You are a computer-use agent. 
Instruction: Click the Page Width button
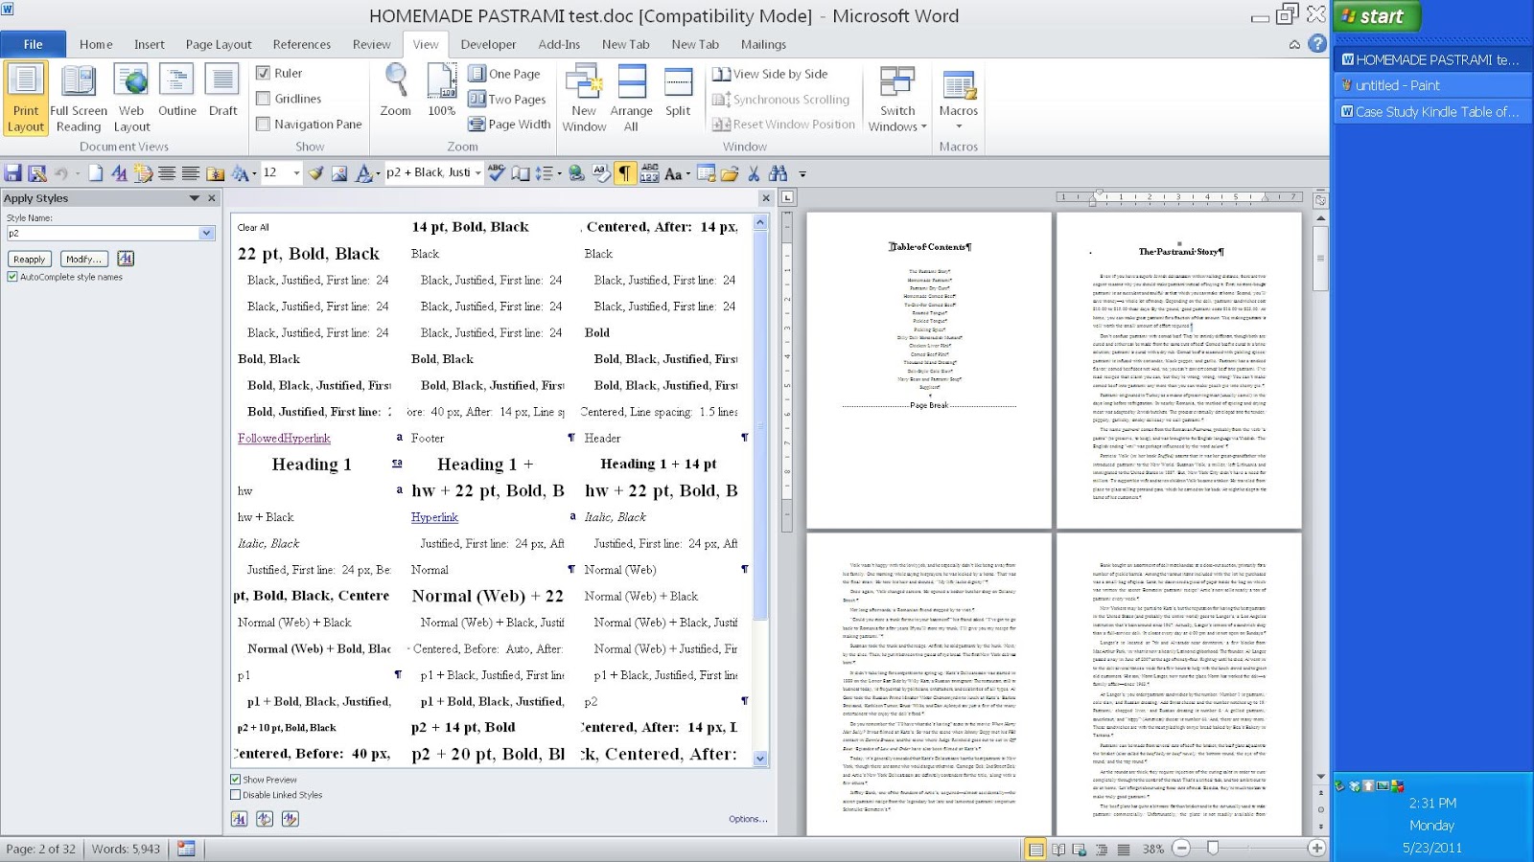[509, 125]
